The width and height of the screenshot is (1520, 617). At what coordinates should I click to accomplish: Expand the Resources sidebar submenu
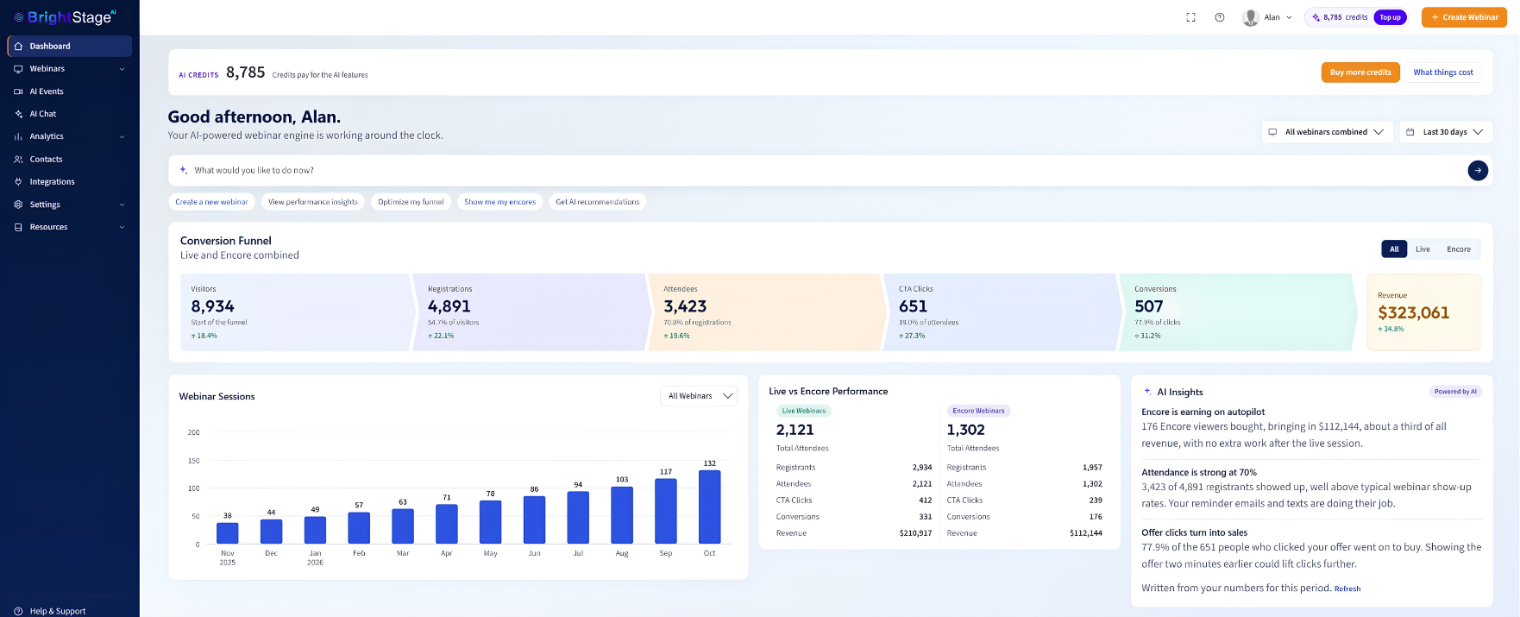[x=122, y=227]
